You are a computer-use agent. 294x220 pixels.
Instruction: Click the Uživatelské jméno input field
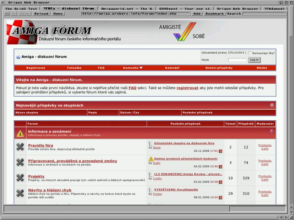237,53
